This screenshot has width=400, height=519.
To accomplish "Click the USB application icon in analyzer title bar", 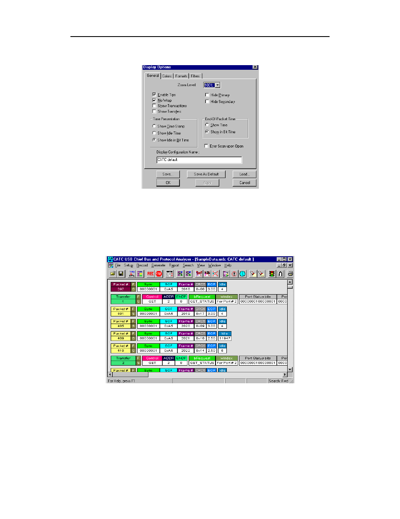I will click(110, 259).
